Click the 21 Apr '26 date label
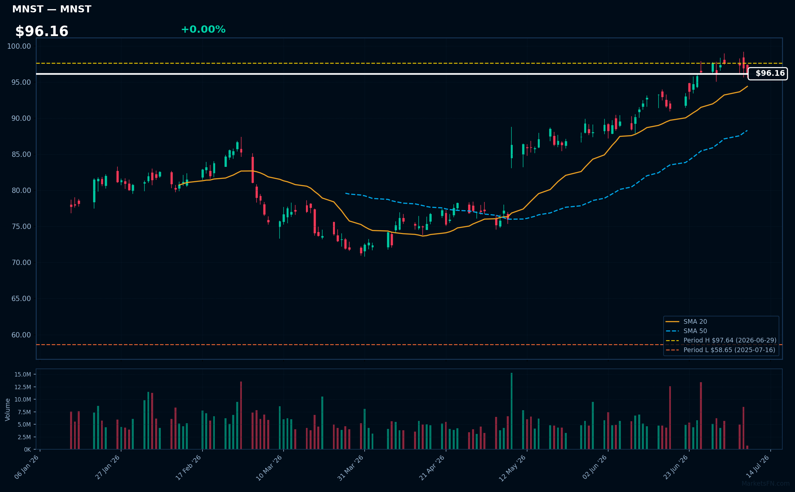Screen dimensions: 795x492 click(432, 467)
